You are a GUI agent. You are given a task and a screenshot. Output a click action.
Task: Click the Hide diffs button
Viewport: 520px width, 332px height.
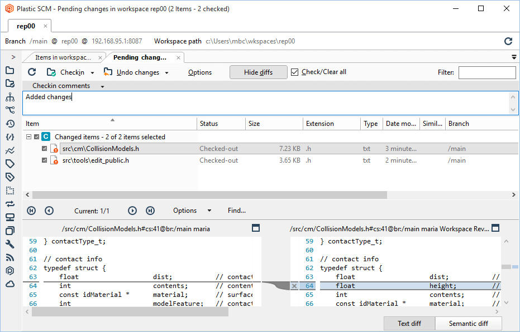(x=259, y=72)
